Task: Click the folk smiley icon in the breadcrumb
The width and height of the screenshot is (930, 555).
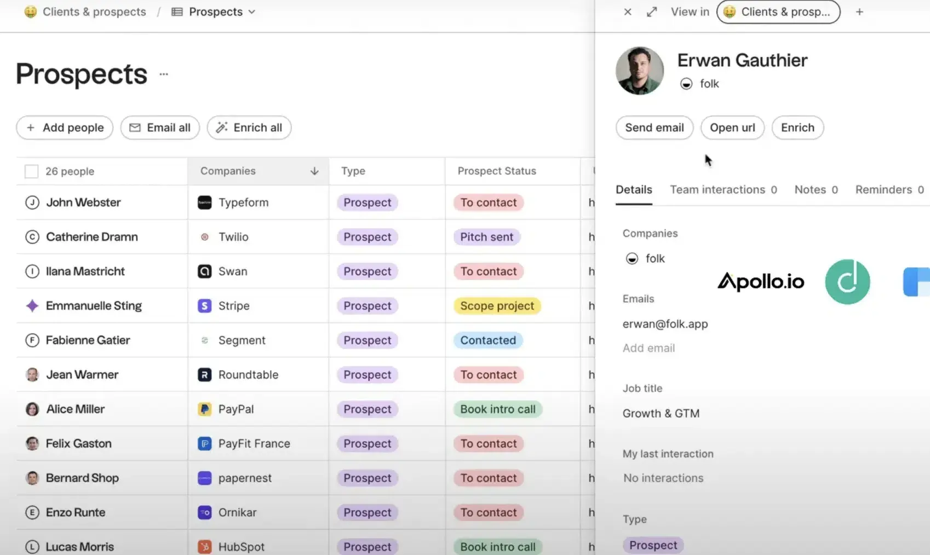Action: coord(31,11)
